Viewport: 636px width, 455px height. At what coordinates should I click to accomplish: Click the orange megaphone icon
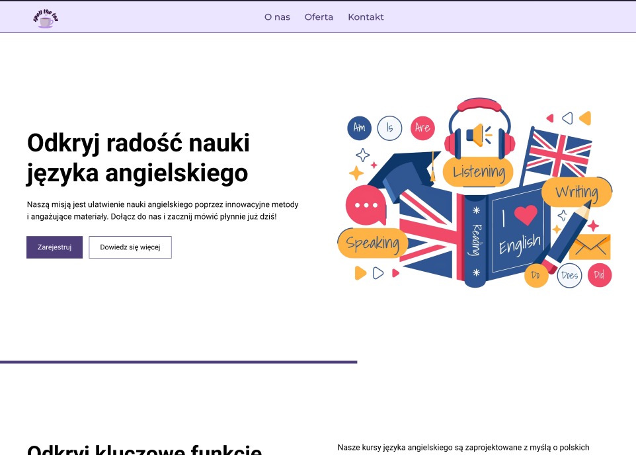point(477,136)
